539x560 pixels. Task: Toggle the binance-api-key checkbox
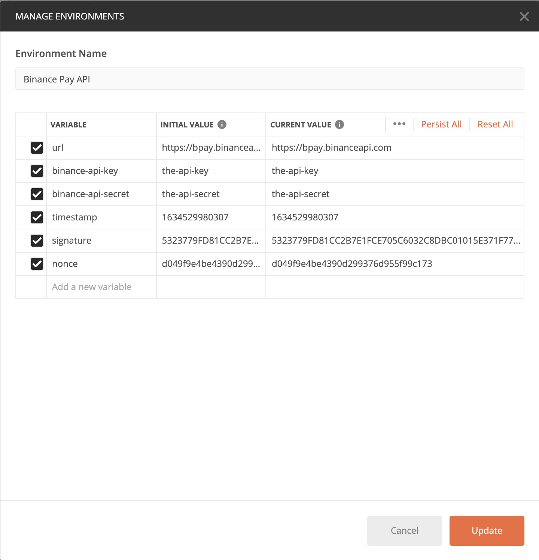tap(37, 171)
